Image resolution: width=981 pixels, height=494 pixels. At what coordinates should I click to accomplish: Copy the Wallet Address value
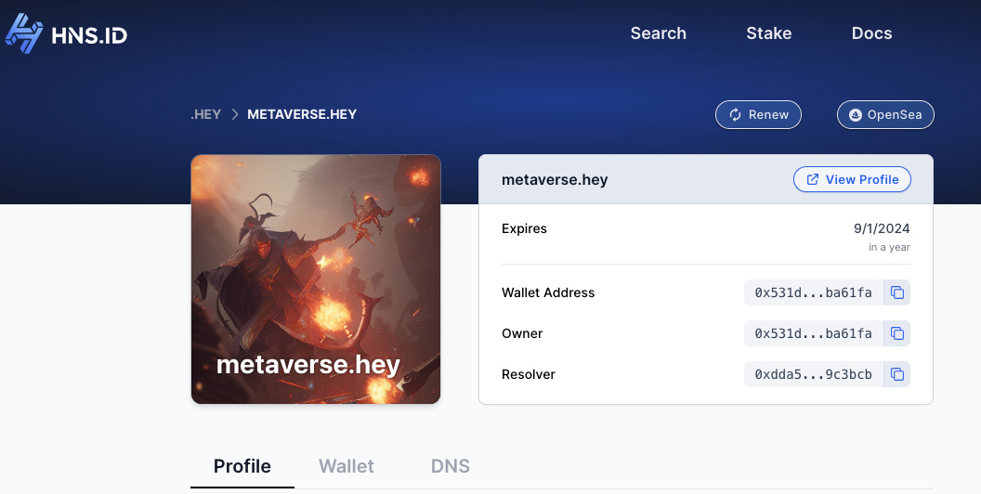tap(897, 292)
